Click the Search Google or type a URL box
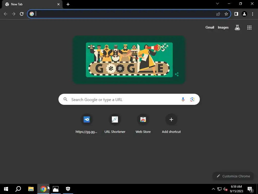This screenshot has width=258, height=194. point(129,99)
